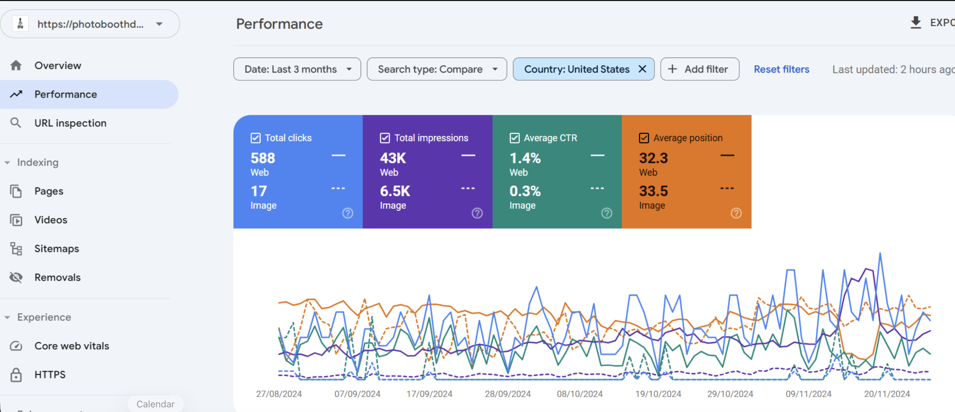Image resolution: width=955 pixels, height=412 pixels.
Task: Click the URL inspection magnifier icon
Action: tap(16, 123)
